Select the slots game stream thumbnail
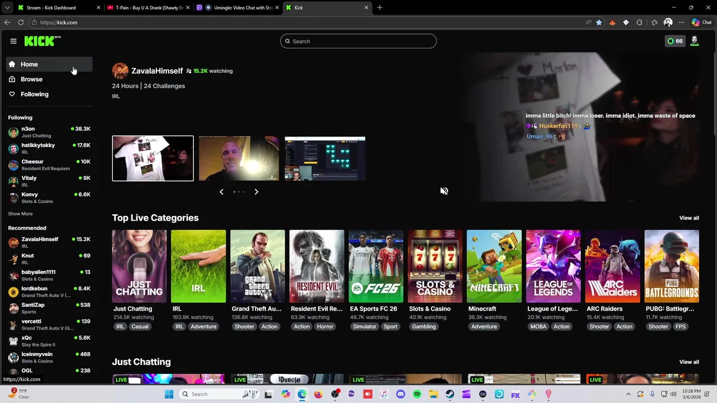 (x=325, y=158)
